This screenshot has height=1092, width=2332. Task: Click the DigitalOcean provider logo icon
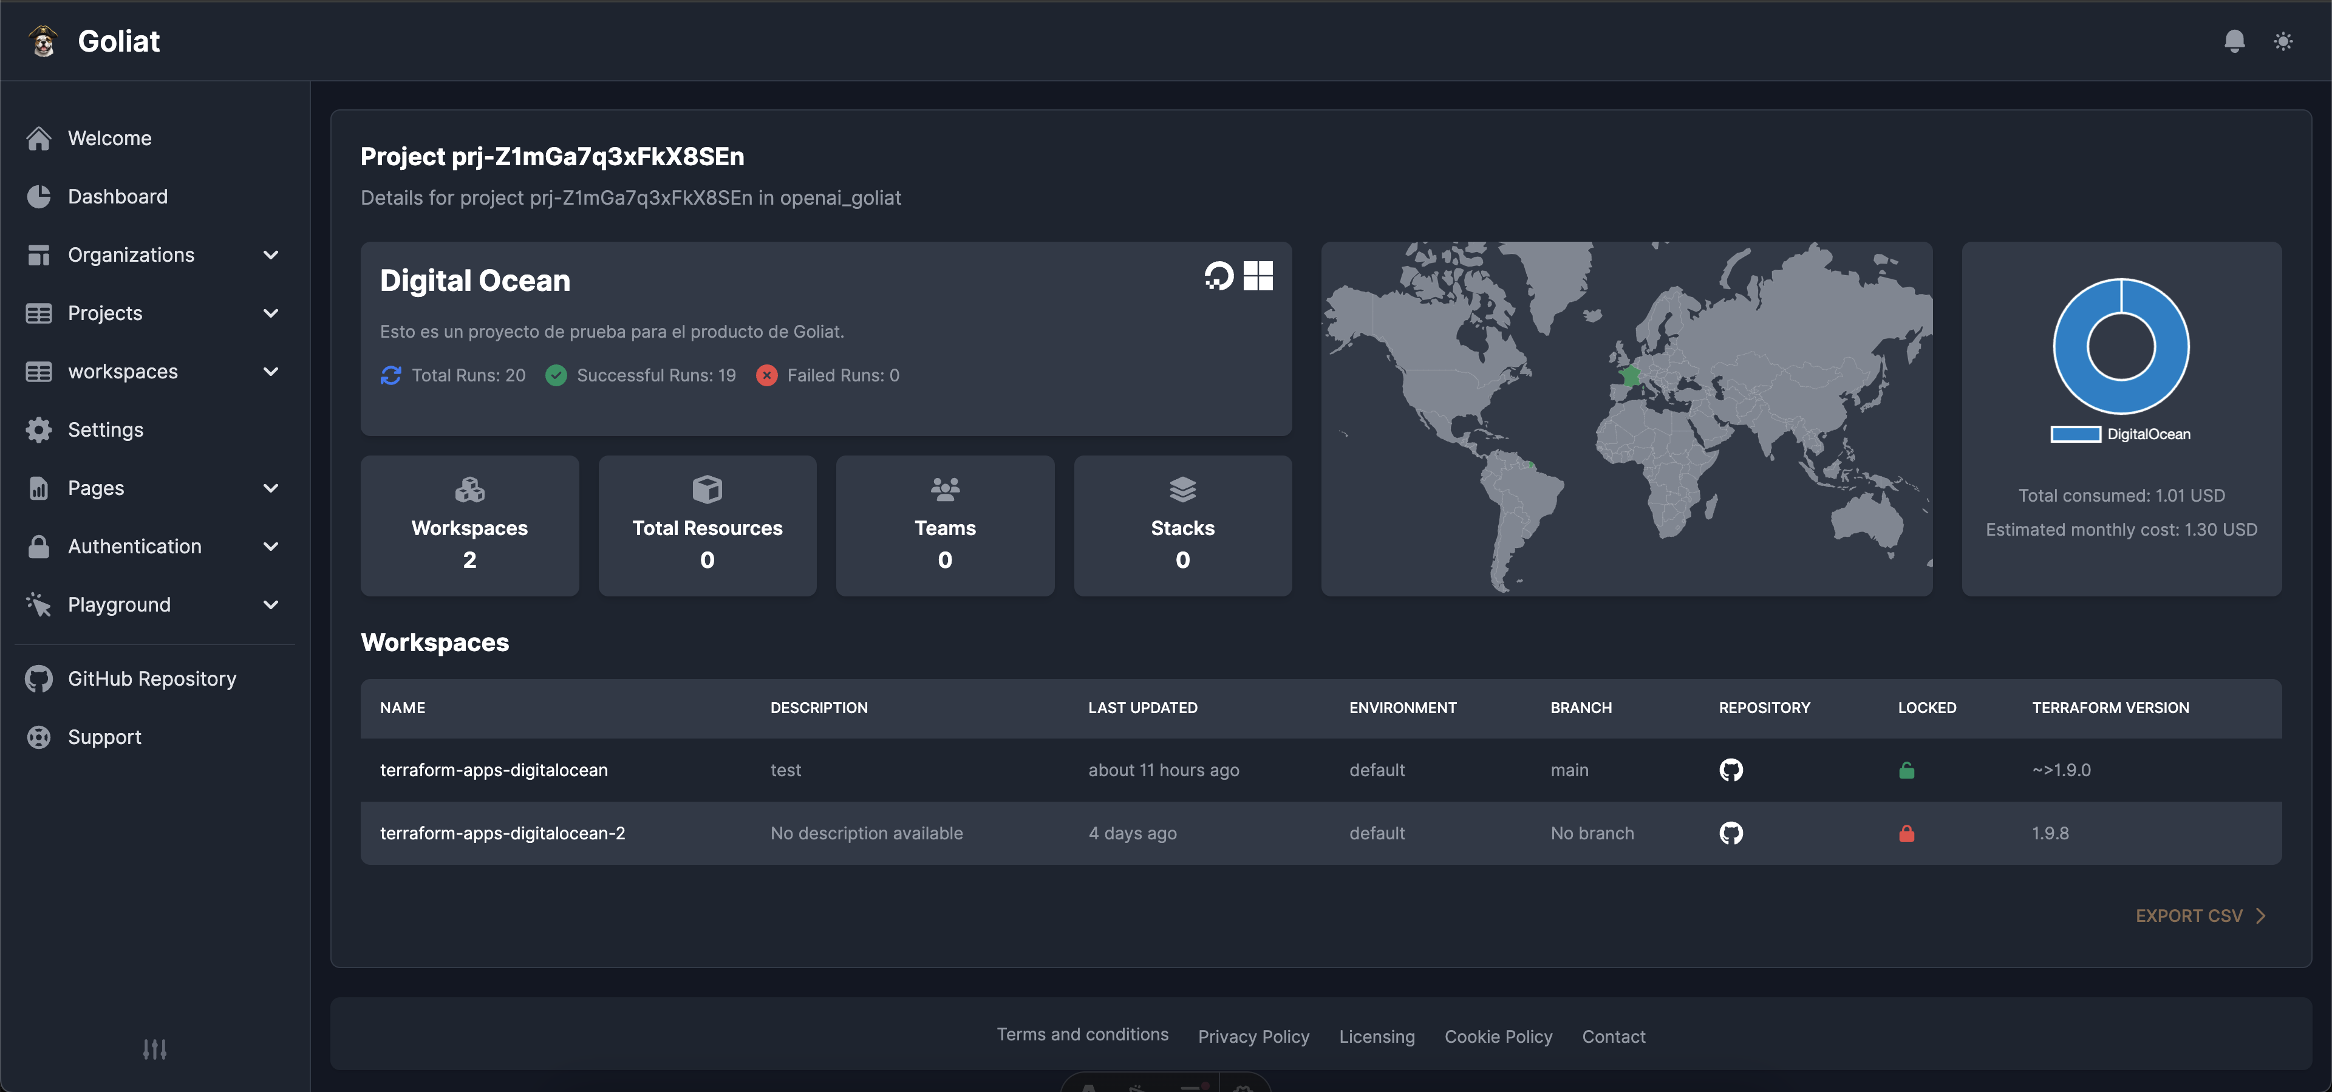[1218, 275]
